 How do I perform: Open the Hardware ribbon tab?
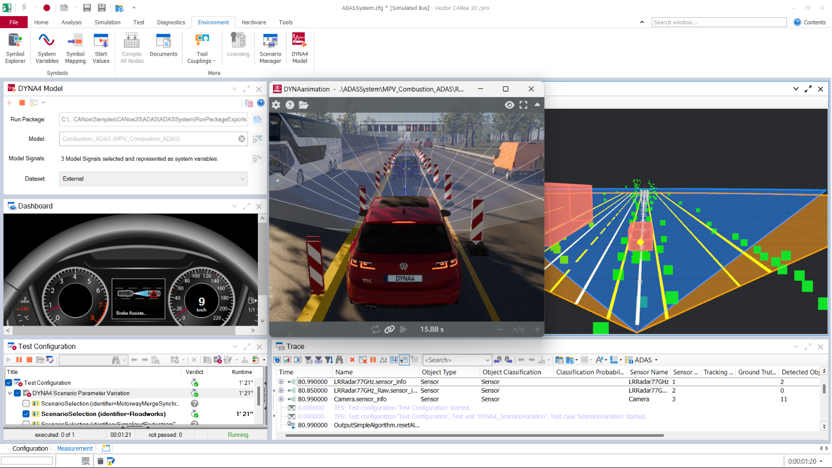click(254, 22)
